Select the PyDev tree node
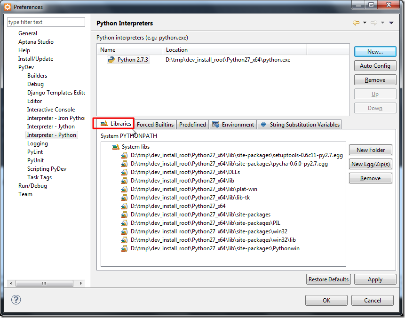Screen dimensions: 405x318 click(x=26, y=67)
